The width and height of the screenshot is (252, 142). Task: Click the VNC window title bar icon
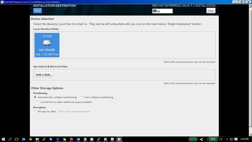(2, 2)
